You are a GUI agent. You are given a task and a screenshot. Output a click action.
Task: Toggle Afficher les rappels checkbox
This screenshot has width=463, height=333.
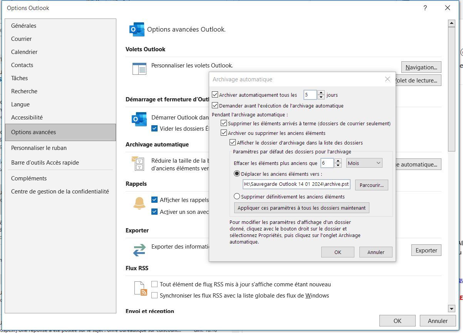point(154,200)
